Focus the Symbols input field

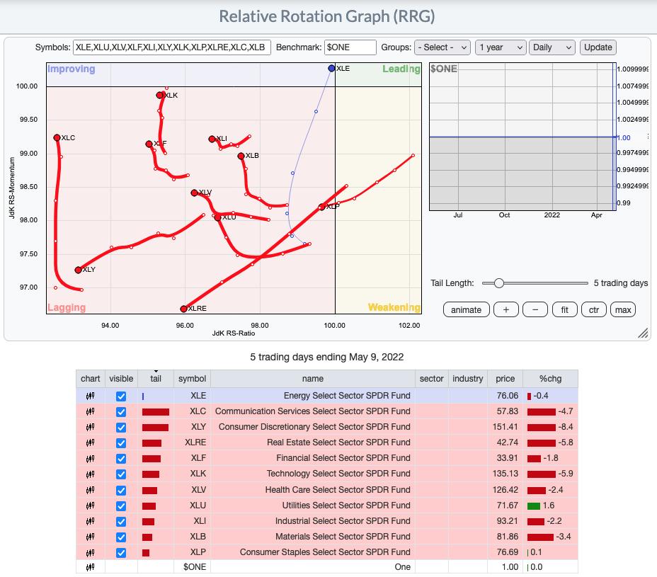[x=172, y=47]
